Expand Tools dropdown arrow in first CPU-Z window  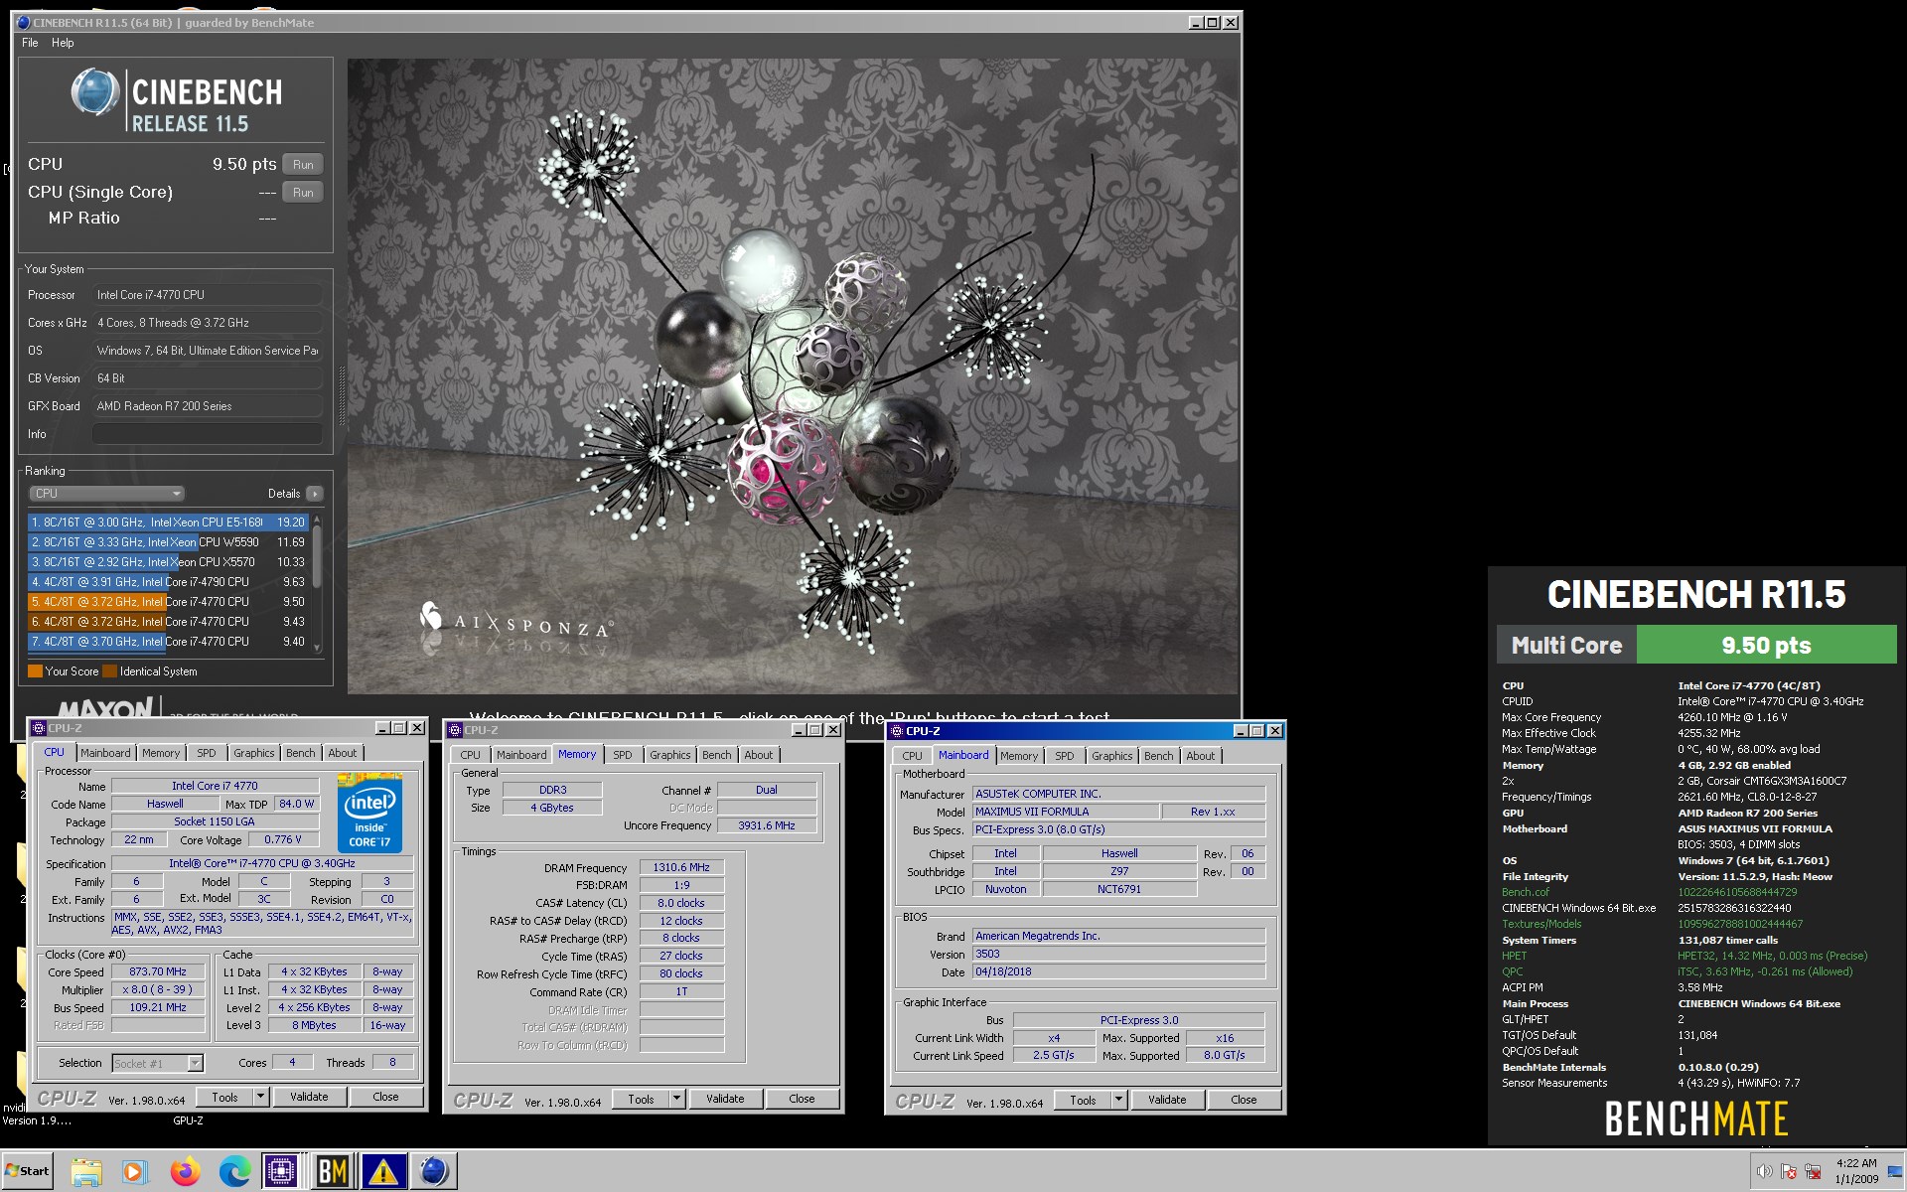tap(261, 1097)
